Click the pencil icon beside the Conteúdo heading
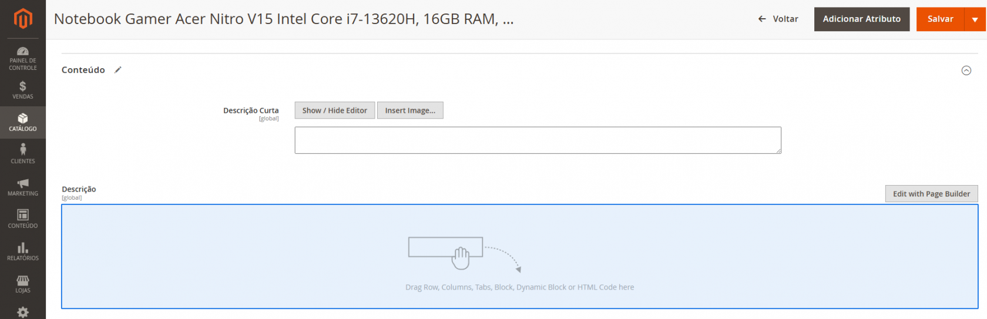The width and height of the screenshot is (987, 319). [x=118, y=70]
